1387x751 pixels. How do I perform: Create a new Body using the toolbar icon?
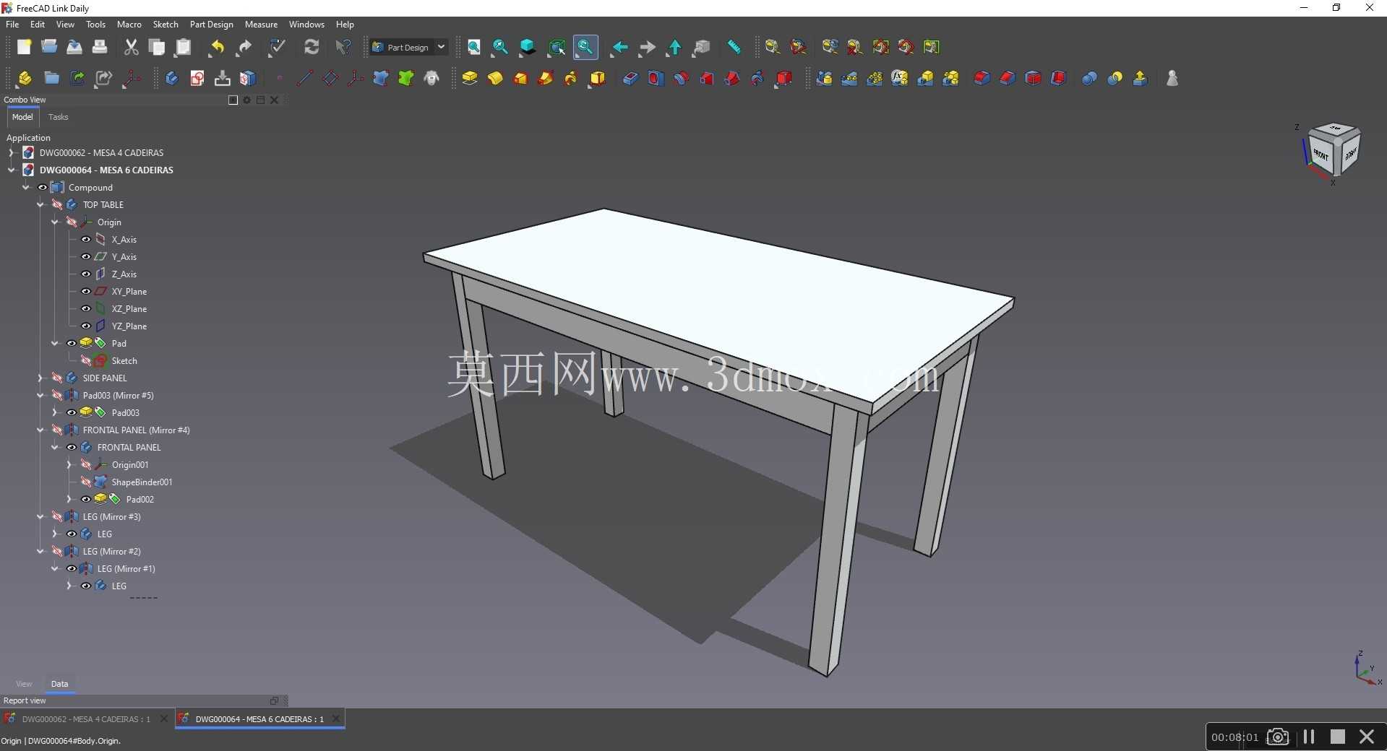pyautogui.click(x=171, y=78)
